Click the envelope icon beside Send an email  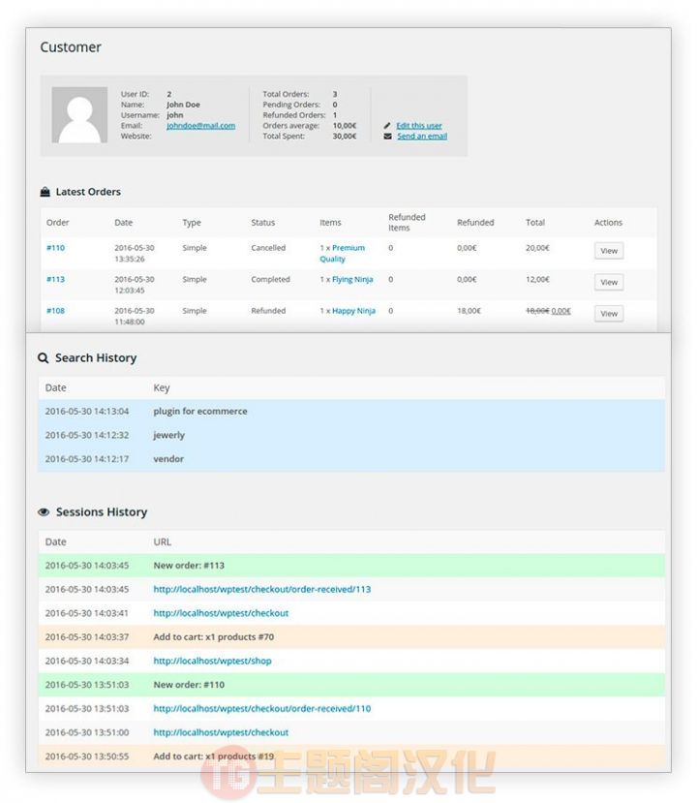tap(387, 137)
